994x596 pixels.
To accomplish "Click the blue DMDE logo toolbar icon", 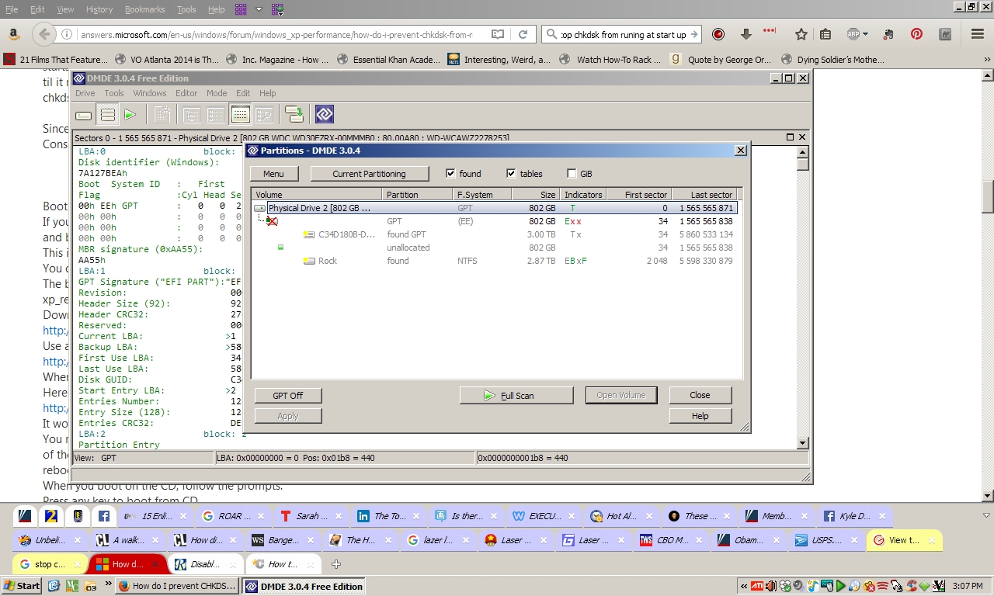I will click(325, 115).
